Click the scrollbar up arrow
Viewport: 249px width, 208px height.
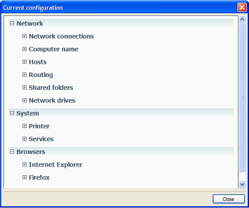point(242,19)
